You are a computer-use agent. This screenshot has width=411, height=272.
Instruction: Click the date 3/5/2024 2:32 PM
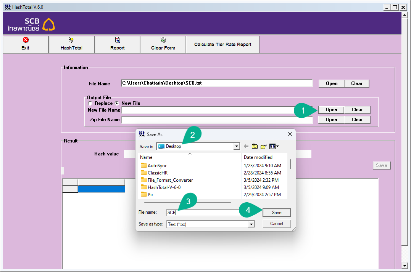(x=261, y=180)
